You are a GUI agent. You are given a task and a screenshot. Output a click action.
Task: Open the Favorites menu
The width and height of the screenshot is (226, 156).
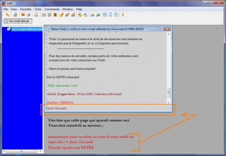[x=25, y=9]
